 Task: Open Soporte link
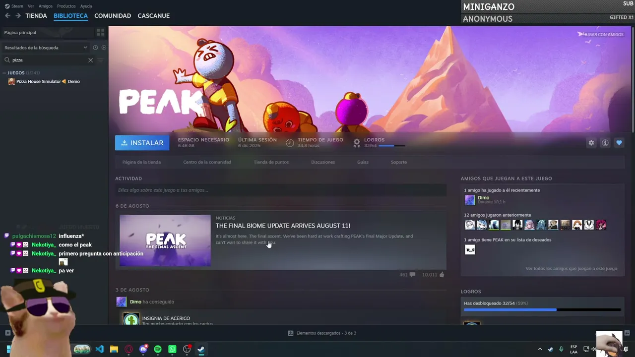click(x=399, y=162)
